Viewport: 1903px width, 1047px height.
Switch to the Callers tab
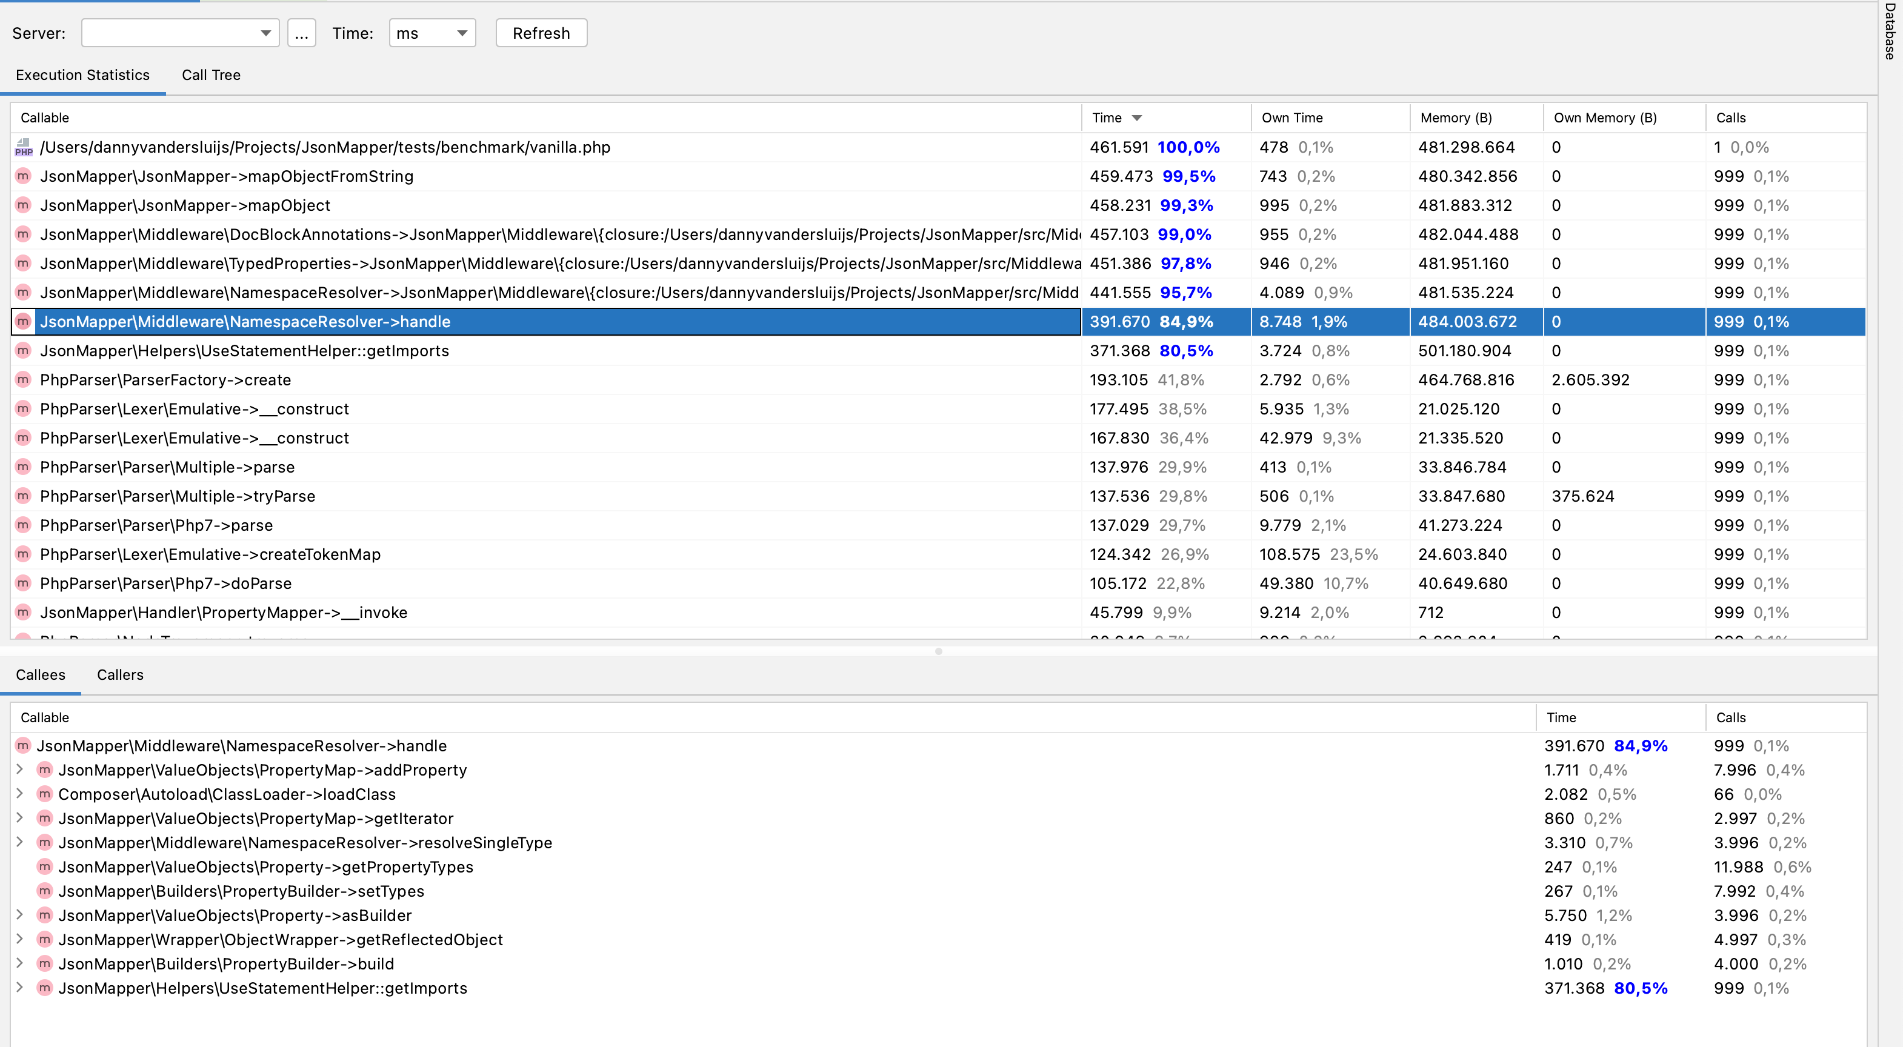coord(119,674)
